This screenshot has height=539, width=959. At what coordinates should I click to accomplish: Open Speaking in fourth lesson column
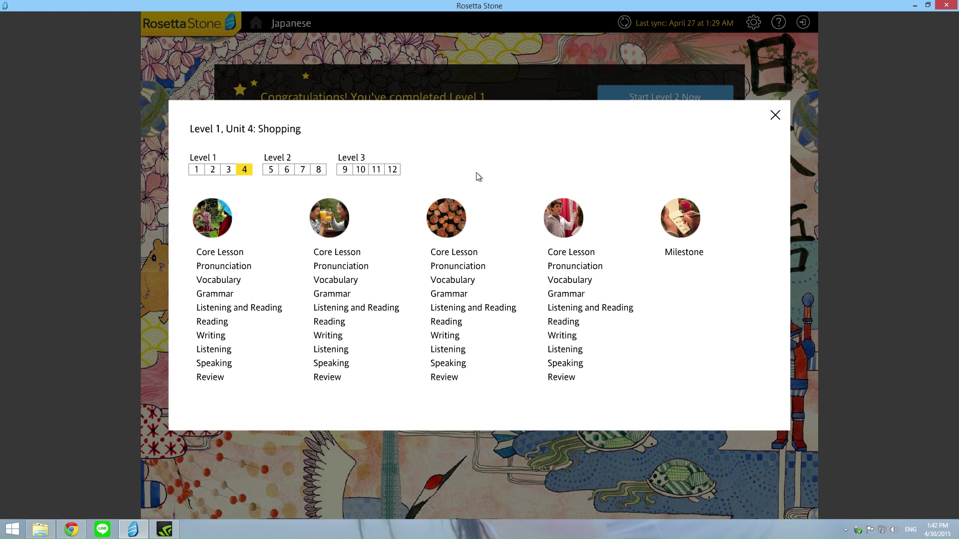(x=565, y=363)
